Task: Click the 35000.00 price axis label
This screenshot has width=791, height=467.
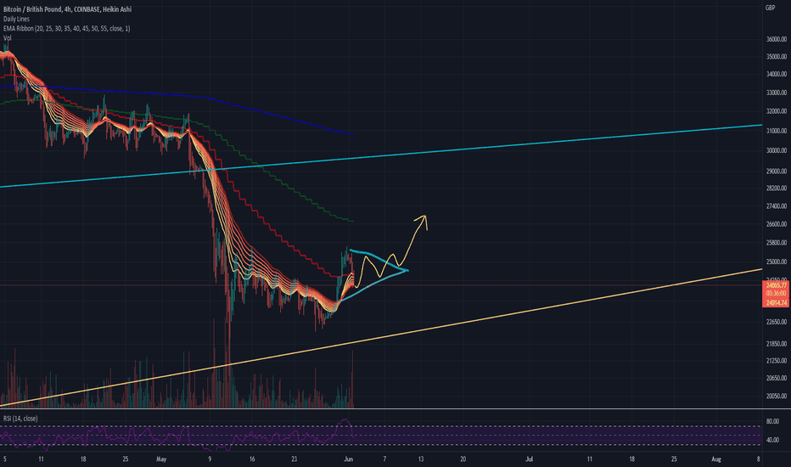Action: point(777,57)
